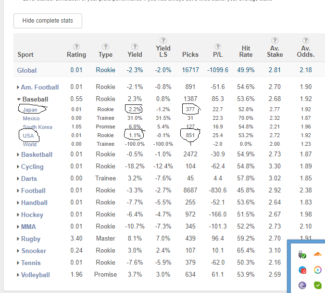
Task: Open the Mexico baseball league link
Action: click(x=31, y=118)
